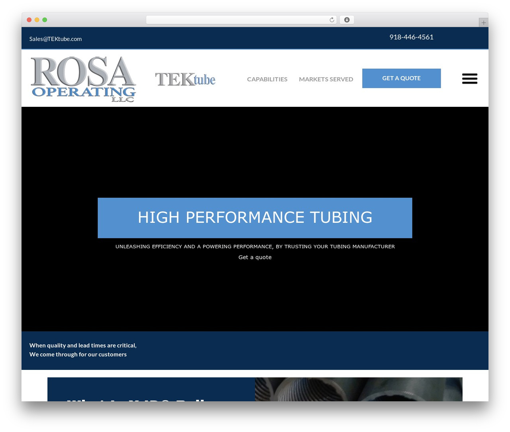Minimize window with yellow button

[37, 20]
